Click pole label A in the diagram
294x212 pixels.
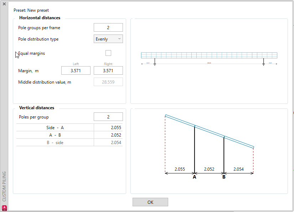[x=195, y=177]
